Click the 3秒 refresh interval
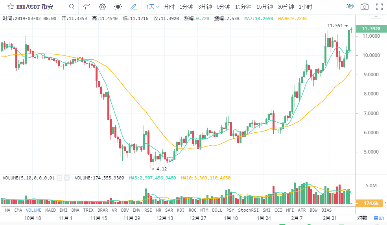 click(350, 6)
